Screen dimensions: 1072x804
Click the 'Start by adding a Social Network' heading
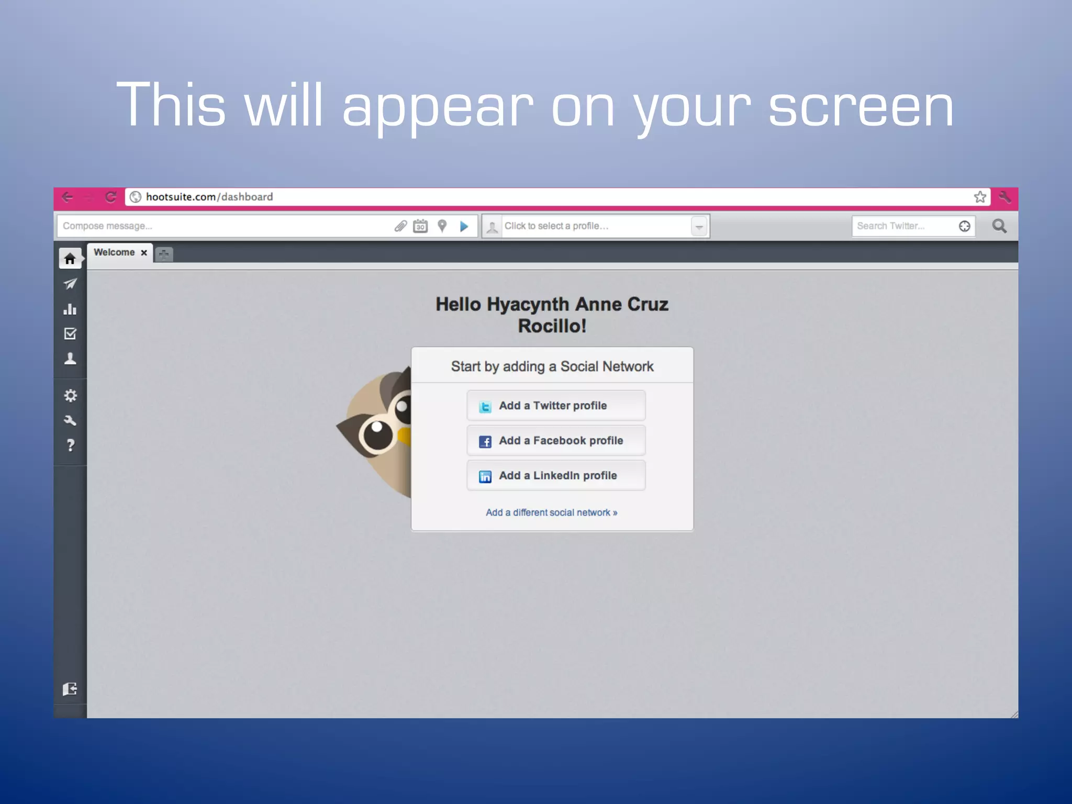[552, 366]
